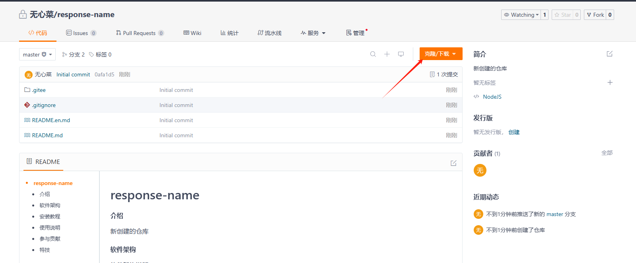Click the edit icon beside 简介

609,54
